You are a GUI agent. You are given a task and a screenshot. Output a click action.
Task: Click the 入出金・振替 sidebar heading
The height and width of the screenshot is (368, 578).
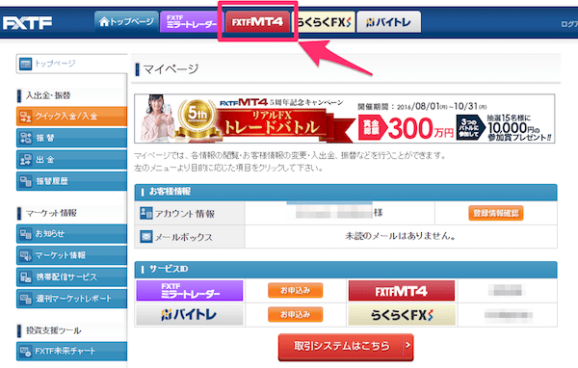pyautogui.click(x=48, y=95)
